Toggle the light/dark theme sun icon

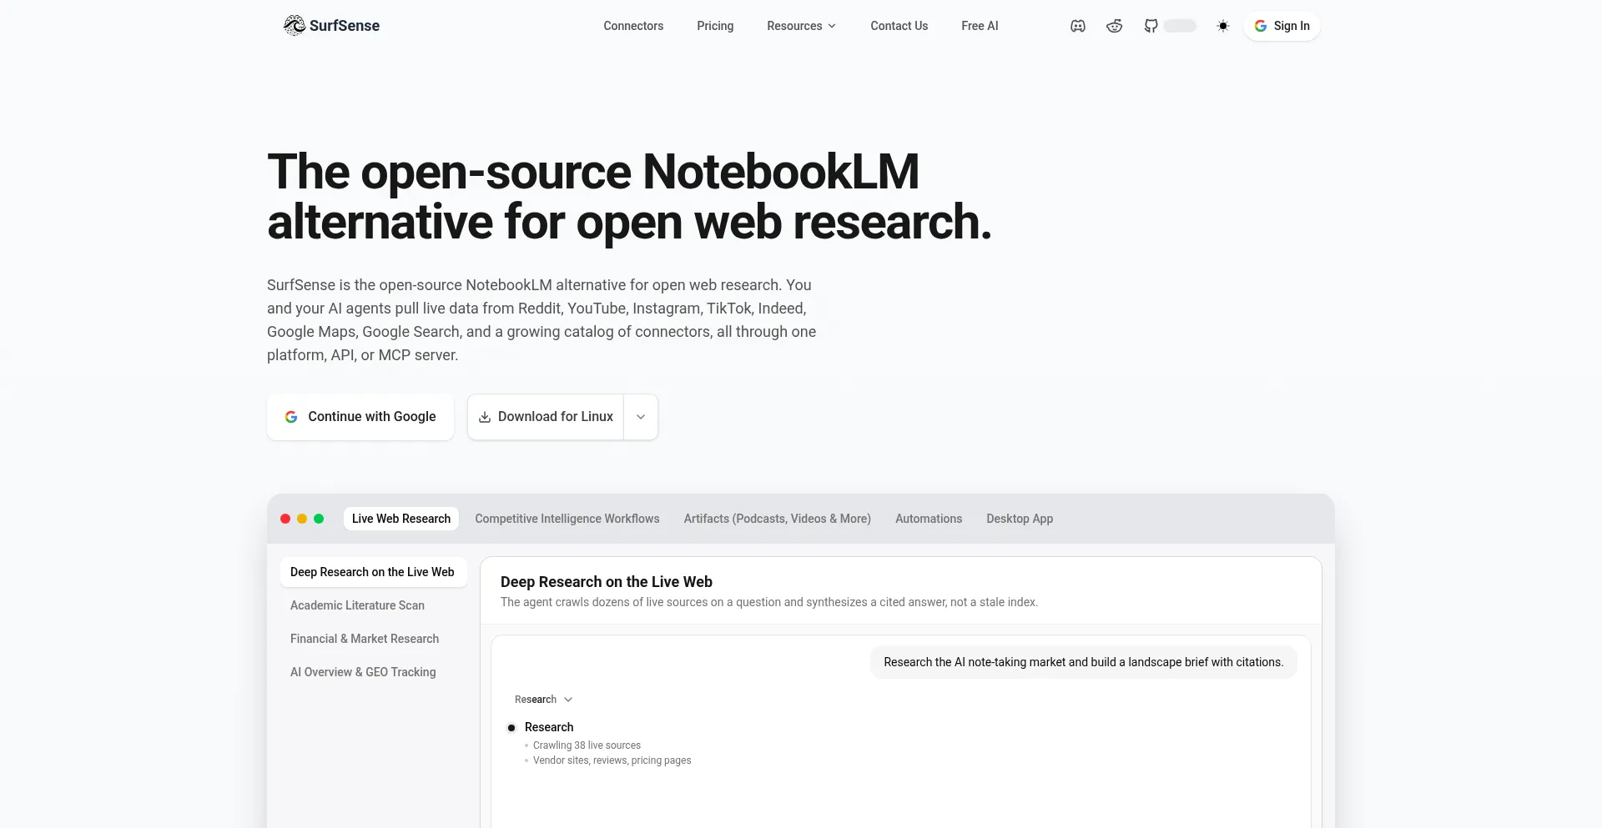[1223, 26]
